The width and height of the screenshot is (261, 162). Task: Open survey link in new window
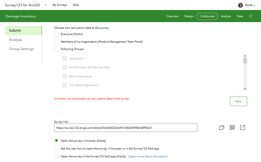tap(243, 128)
